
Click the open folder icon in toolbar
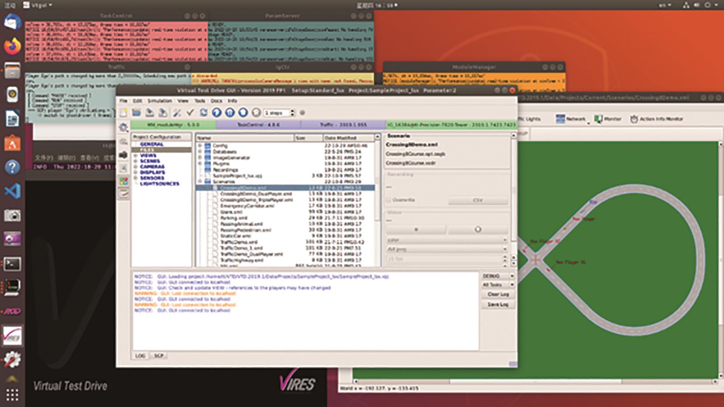tap(137, 113)
